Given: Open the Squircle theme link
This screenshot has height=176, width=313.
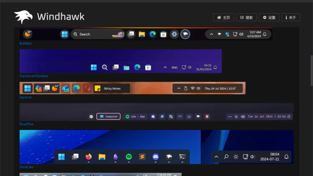Looking at the screenshot, I should 25,97.
